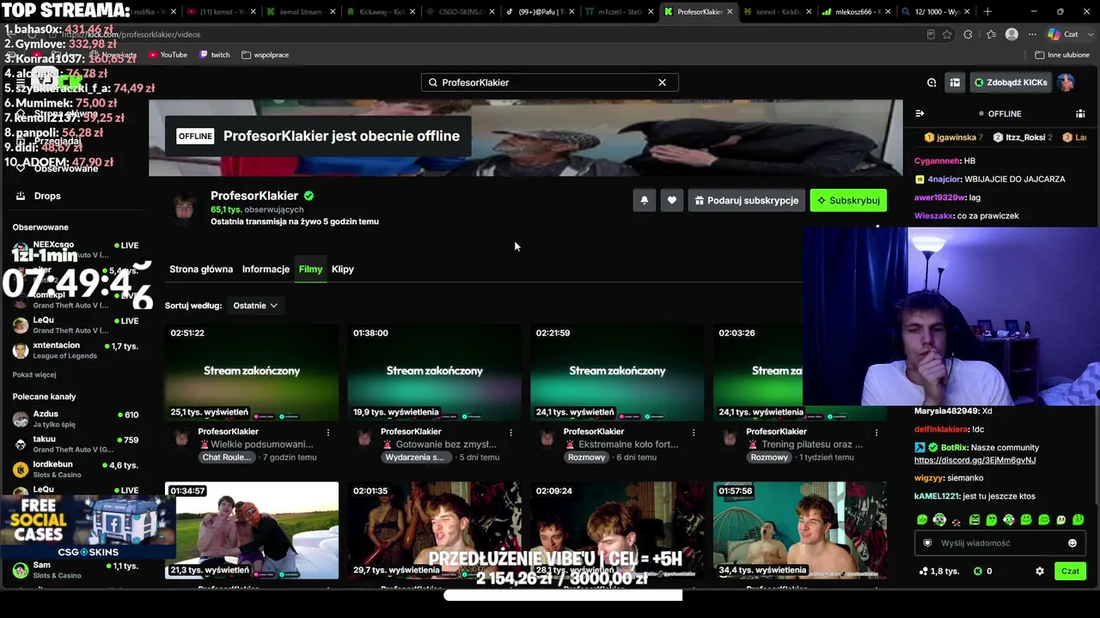Select the Filmy tab
The image size is (1100, 618).
point(310,269)
